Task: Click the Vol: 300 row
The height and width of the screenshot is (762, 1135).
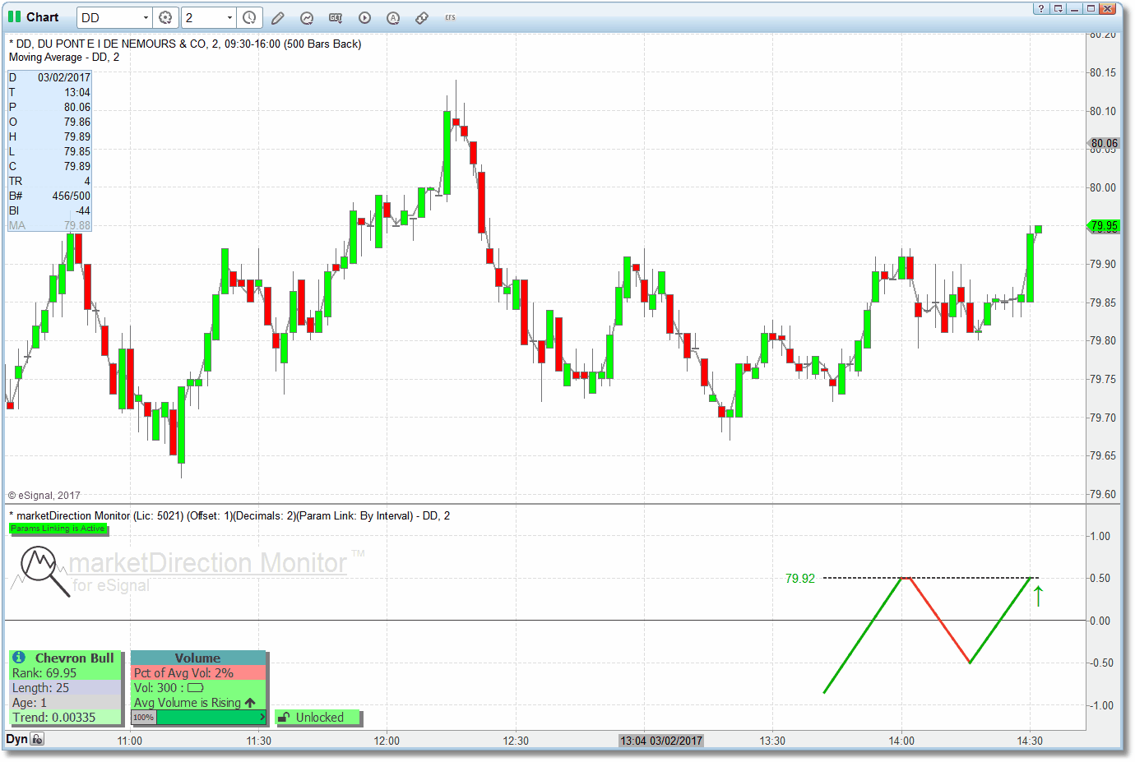Action: point(198,688)
